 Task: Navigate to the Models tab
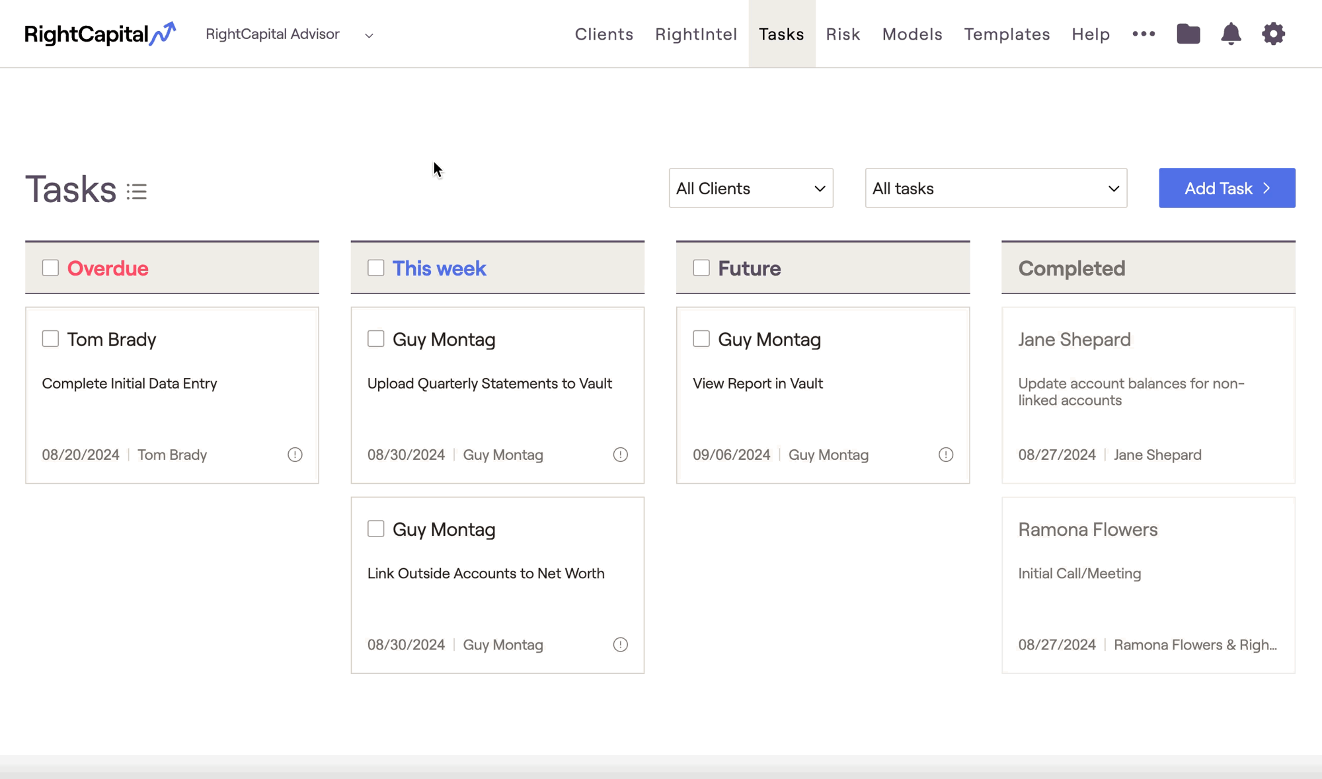tap(912, 34)
